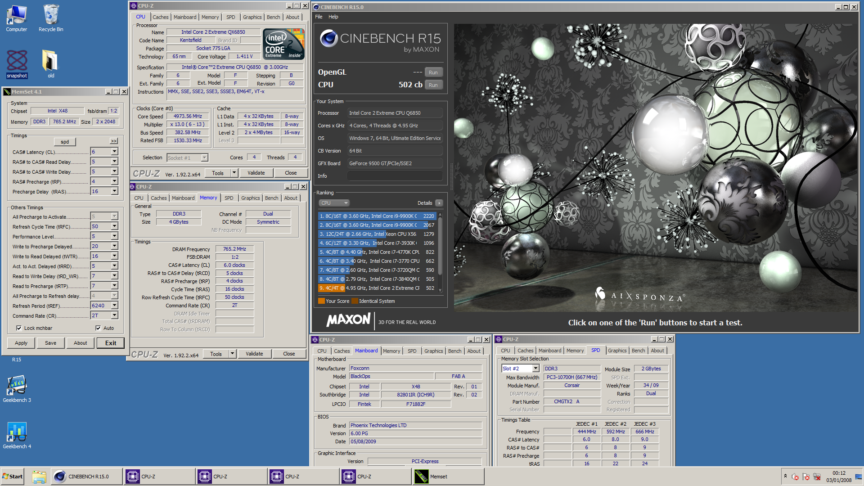Click the Ranking list vertical scrollbar
The image size is (864, 486).
tap(440, 252)
